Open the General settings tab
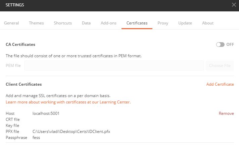The height and width of the screenshot is (152, 239). 11,23
